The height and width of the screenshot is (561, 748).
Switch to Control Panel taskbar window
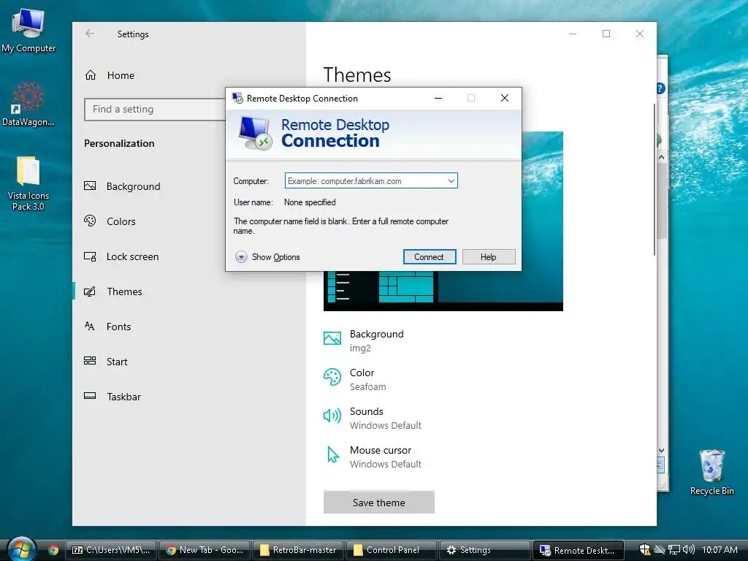[392, 550]
